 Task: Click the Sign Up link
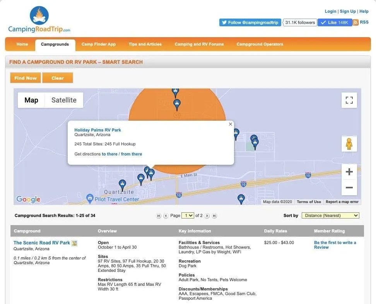click(348, 11)
